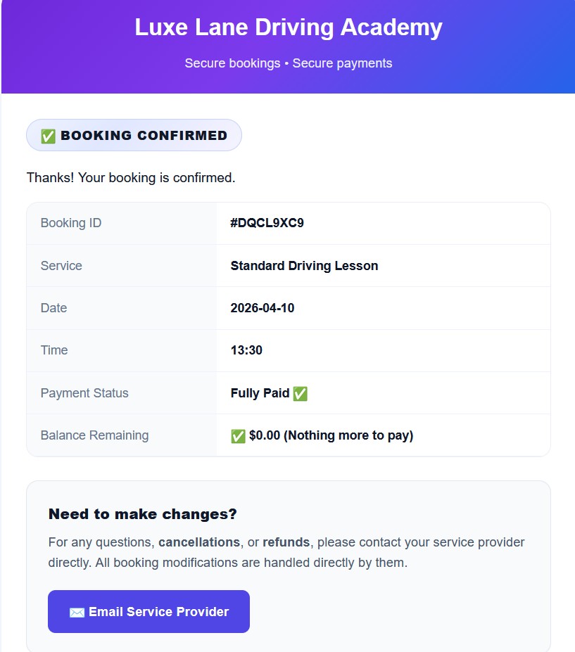Click the green checkmark in BOOKING CONFIRMED badge

[48, 135]
